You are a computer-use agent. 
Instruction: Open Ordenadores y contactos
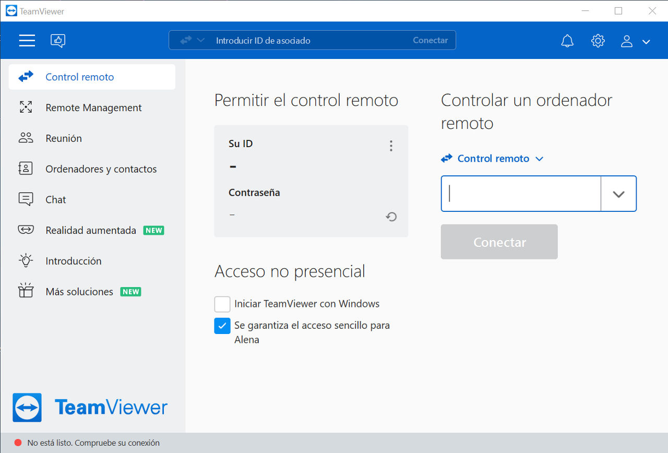92,169
